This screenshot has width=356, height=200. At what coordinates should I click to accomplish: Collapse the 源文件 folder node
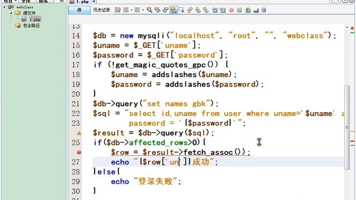tap(11, 13)
